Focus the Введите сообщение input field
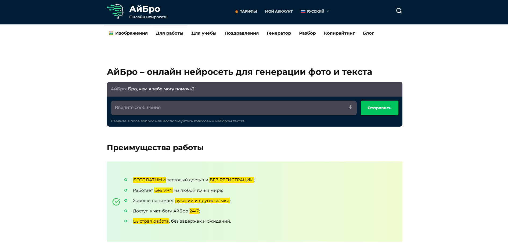 [x=228, y=108]
